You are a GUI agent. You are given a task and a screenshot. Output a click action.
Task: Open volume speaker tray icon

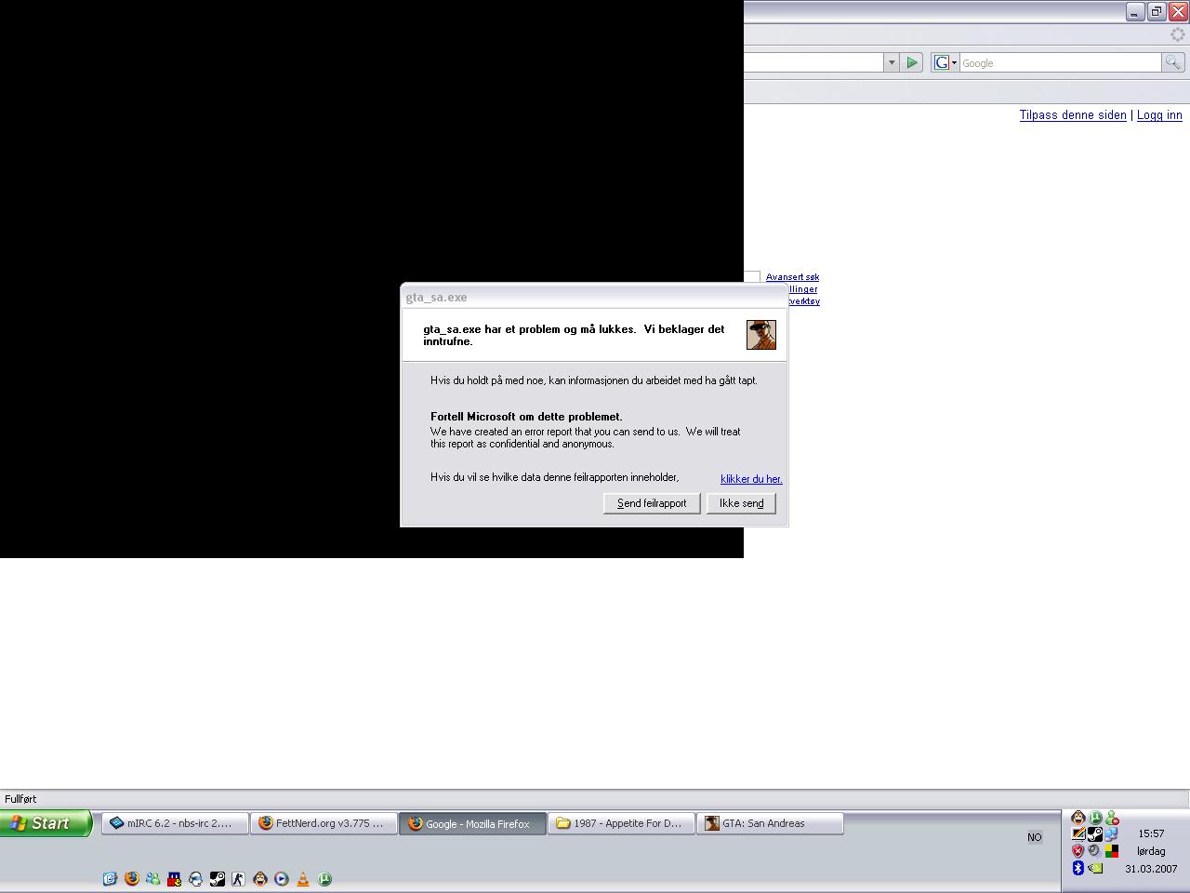pyautogui.click(x=1094, y=850)
